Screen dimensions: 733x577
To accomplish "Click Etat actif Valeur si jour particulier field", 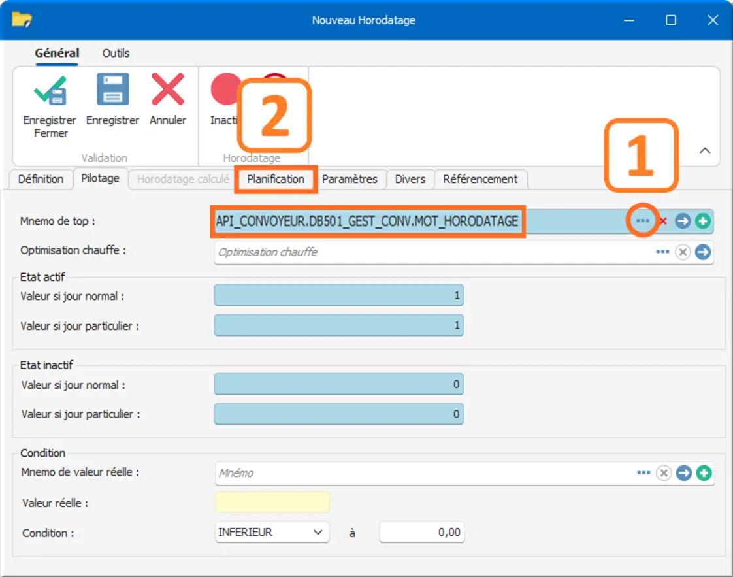I will click(x=339, y=325).
